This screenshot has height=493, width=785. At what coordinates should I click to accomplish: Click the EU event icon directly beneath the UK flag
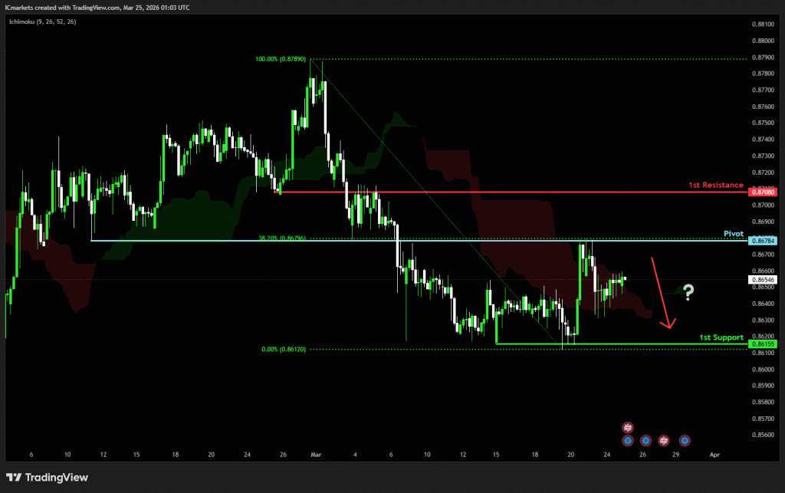[x=628, y=440]
